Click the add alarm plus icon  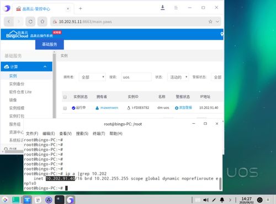177,108
